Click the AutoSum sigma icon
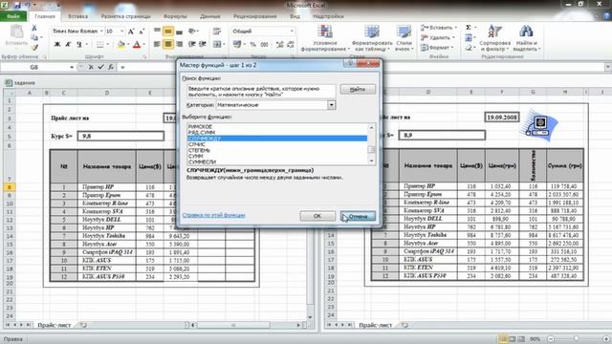The height and width of the screenshot is (344, 612). (469, 28)
